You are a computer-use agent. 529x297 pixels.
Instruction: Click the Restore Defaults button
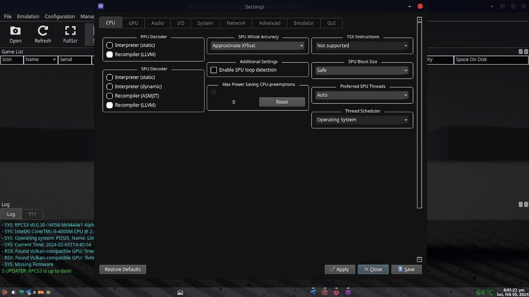[x=123, y=269]
